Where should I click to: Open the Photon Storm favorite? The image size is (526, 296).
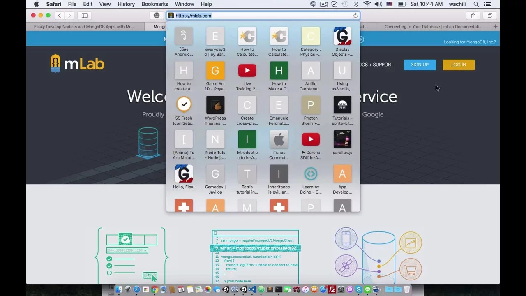click(311, 105)
